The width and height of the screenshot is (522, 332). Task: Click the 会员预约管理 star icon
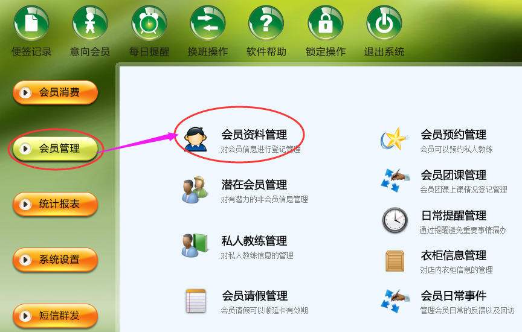[x=395, y=139]
